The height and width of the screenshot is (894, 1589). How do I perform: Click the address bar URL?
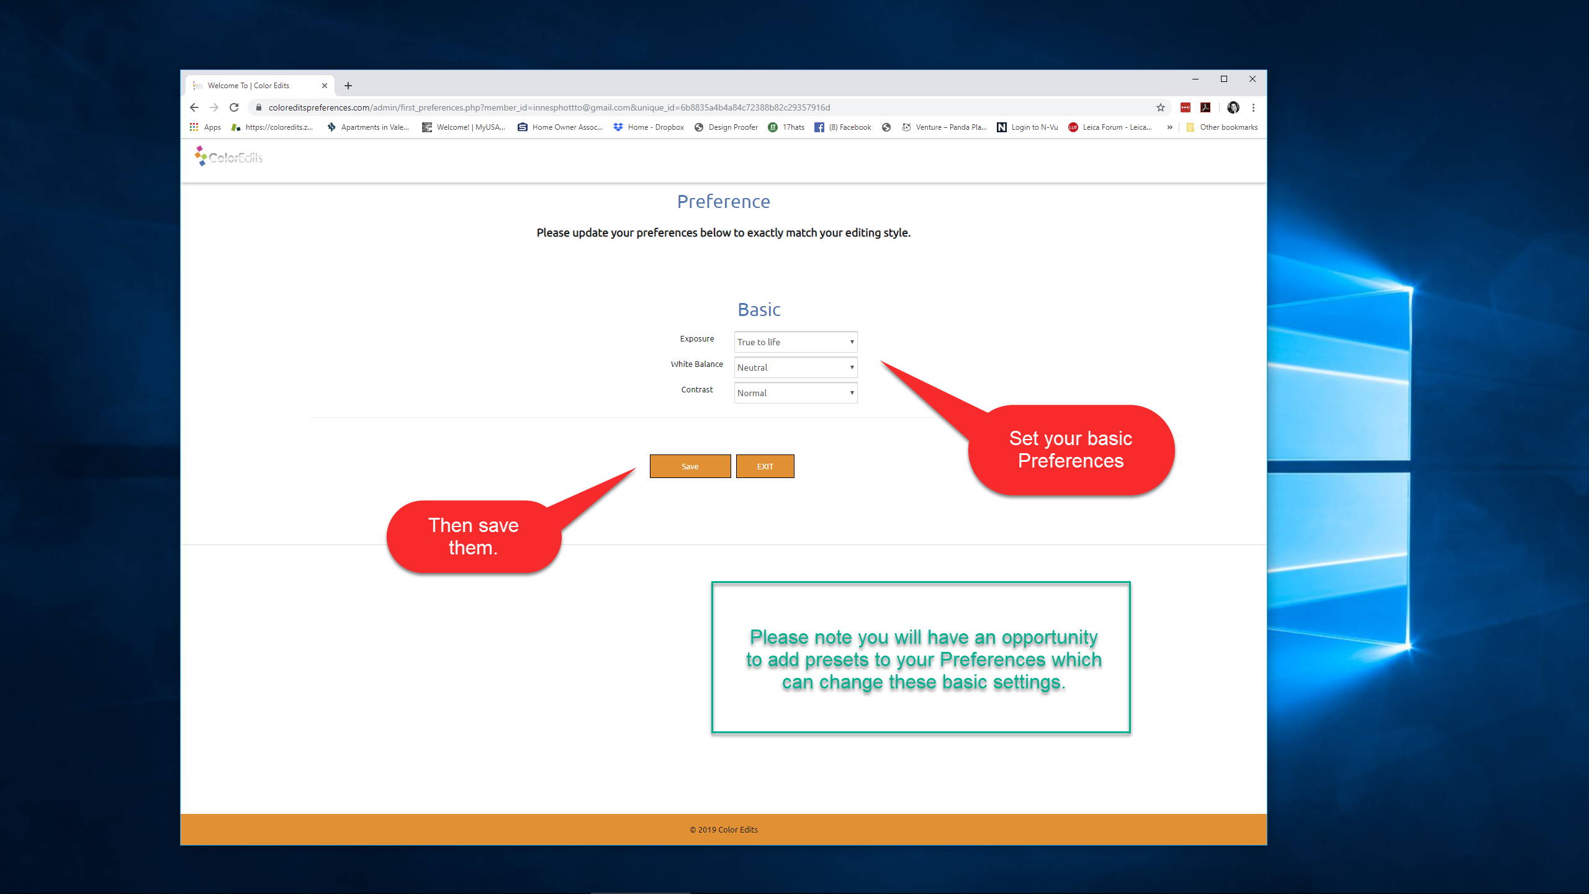[x=549, y=107]
